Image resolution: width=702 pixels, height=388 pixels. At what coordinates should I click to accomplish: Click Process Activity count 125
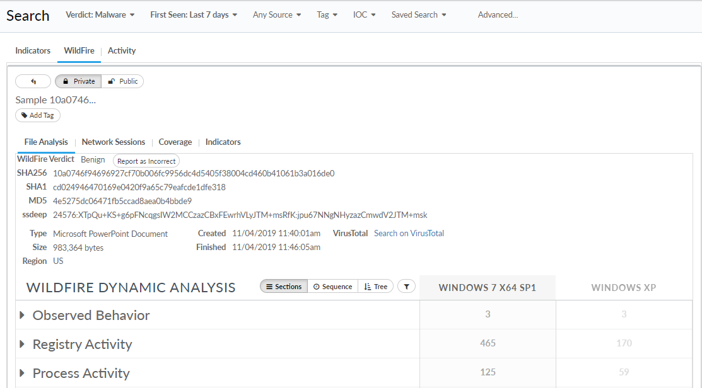(x=488, y=372)
